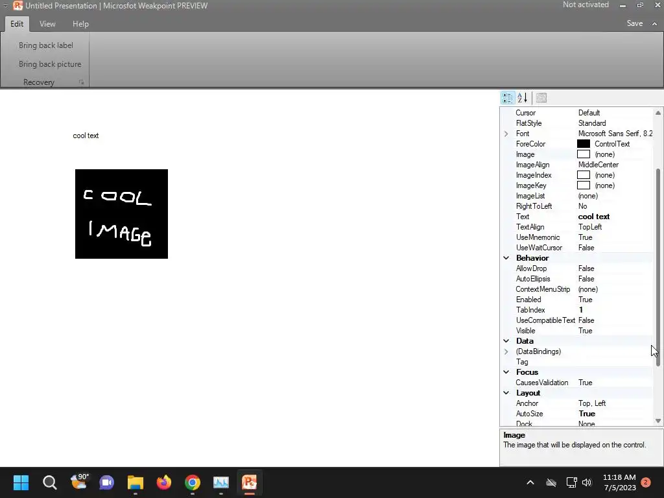This screenshot has height=498, width=664.
Task: Click the Bring back picture button
Action: [x=50, y=64]
